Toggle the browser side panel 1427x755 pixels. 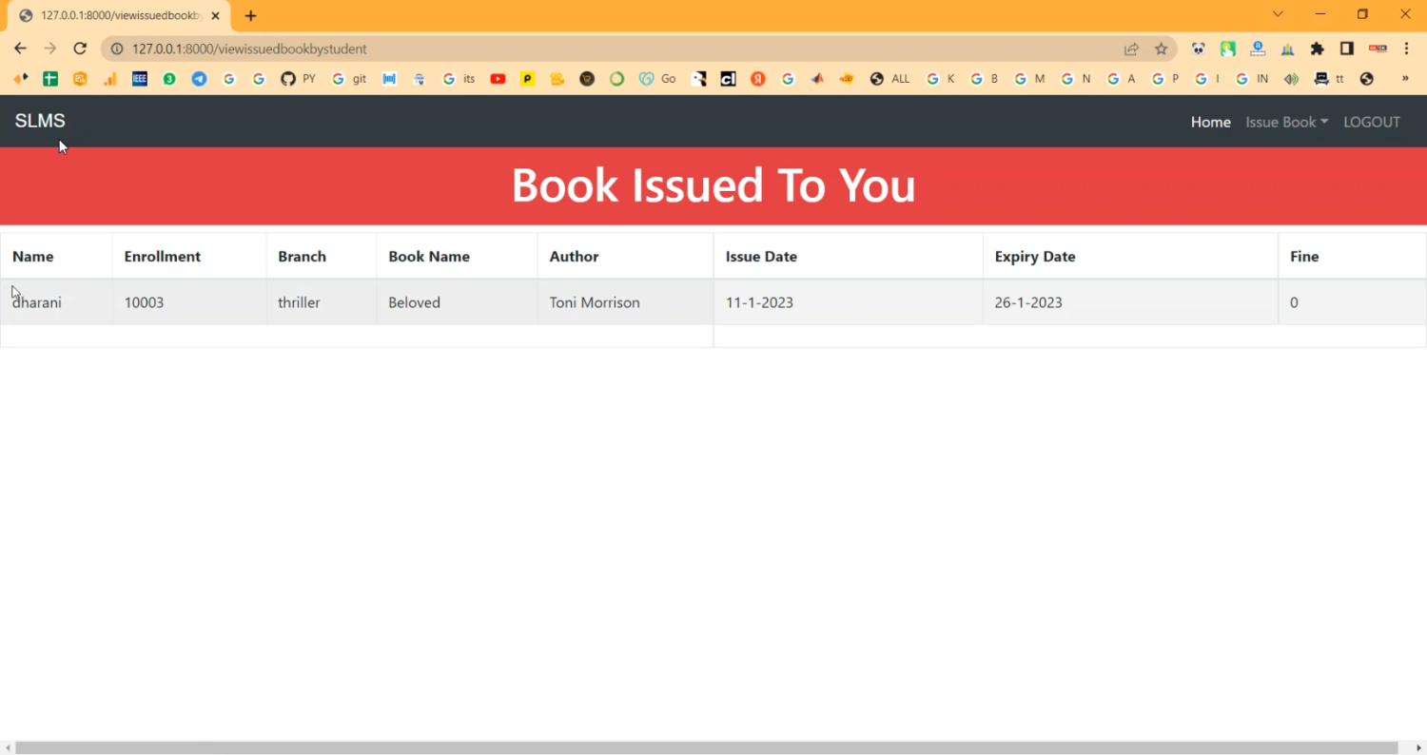tap(1347, 48)
